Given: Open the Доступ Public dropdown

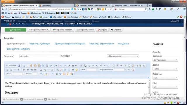Looking at the screenshot, I should [x=165, y=69].
